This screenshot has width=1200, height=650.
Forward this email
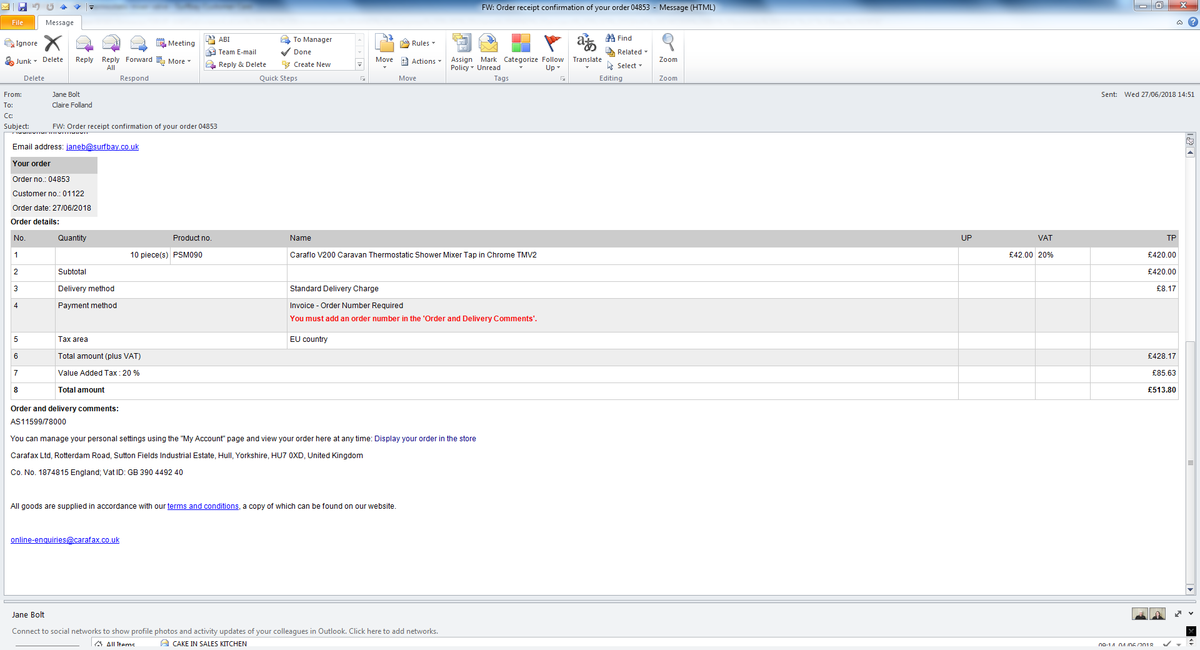coord(139,49)
